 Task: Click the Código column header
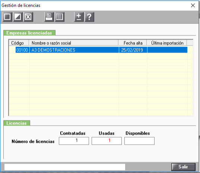point(19,43)
